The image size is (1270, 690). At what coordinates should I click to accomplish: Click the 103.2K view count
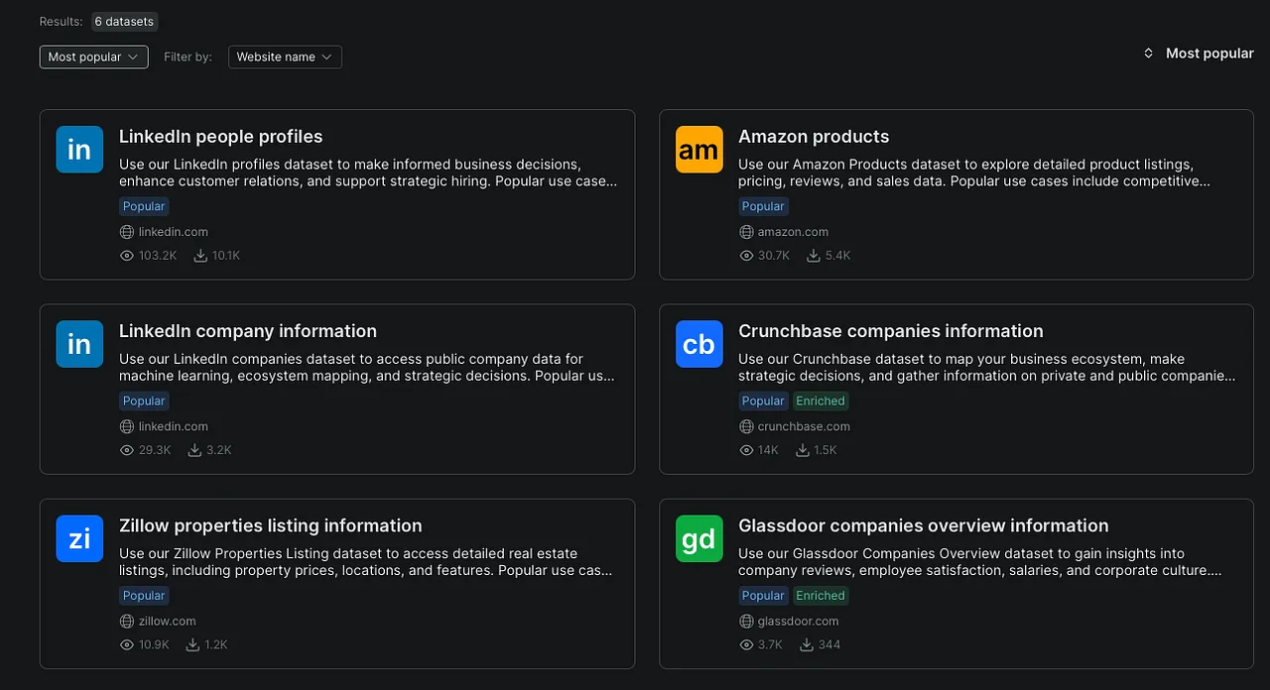158,256
